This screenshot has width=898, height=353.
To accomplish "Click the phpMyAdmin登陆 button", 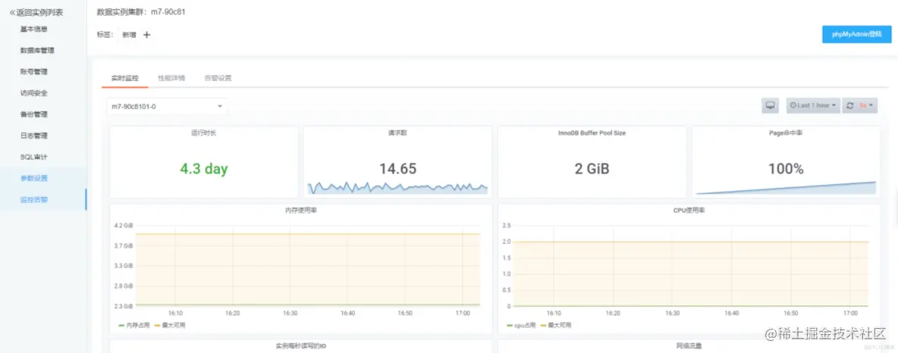I will point(857,34).
